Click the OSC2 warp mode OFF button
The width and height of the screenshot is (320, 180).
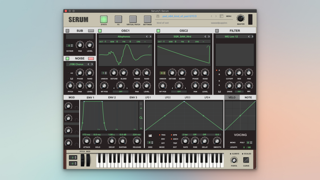tap(179, 92)
